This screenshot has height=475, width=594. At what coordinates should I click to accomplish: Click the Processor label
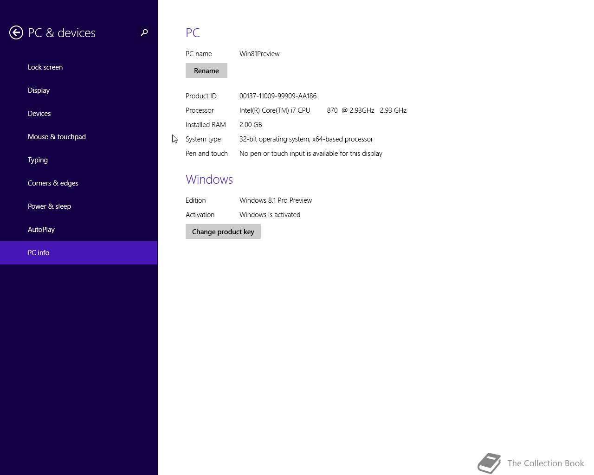point(200,110)
